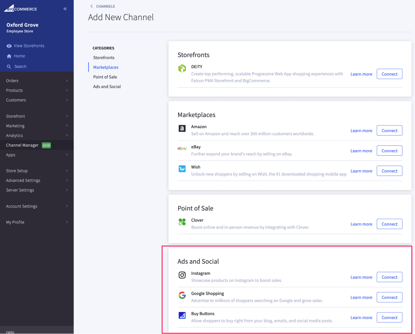The width and height of the screenshot is (415, 334).
Task: Click the Add New Channel heading
Action: pyautogui.click(x=121, y=17)
